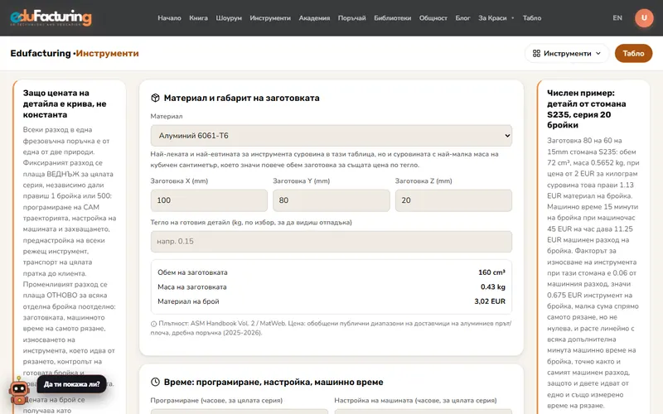This screenshot has height=414, width=663.
Task: Click the eduFacturing logo
Action: tap(51, 17)
